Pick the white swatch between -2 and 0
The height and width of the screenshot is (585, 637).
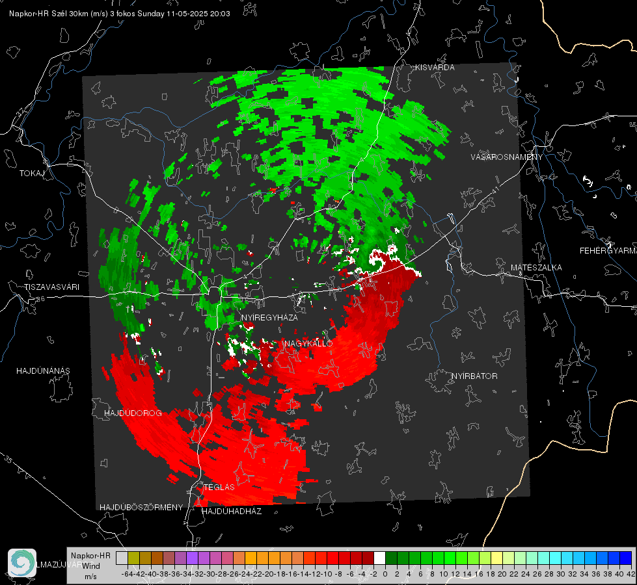(379, 558)
